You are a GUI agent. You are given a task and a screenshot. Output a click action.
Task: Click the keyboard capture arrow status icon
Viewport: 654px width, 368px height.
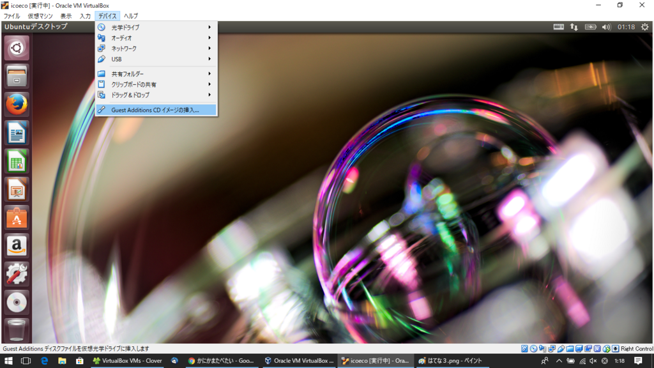(615, 349)
